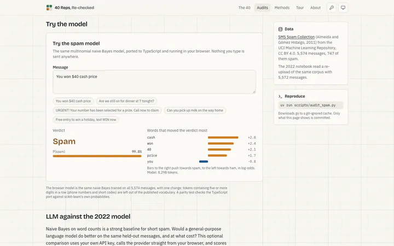Viewport: 394px width, 246px height.
Task: Click the +1.7 value for price
Action: tap(252, 156)
